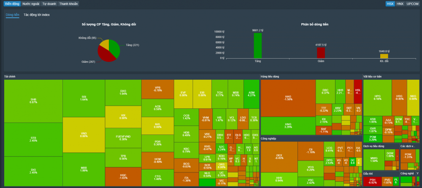This screenshot has width=422, height=188.
Task: Open the CTG 1.40% tile
Action: coord(158,178)
